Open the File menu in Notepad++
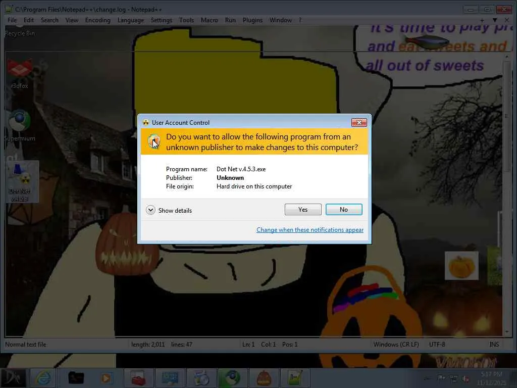The width and height of the screenshot is (517, 388). [x=12, y=20]
